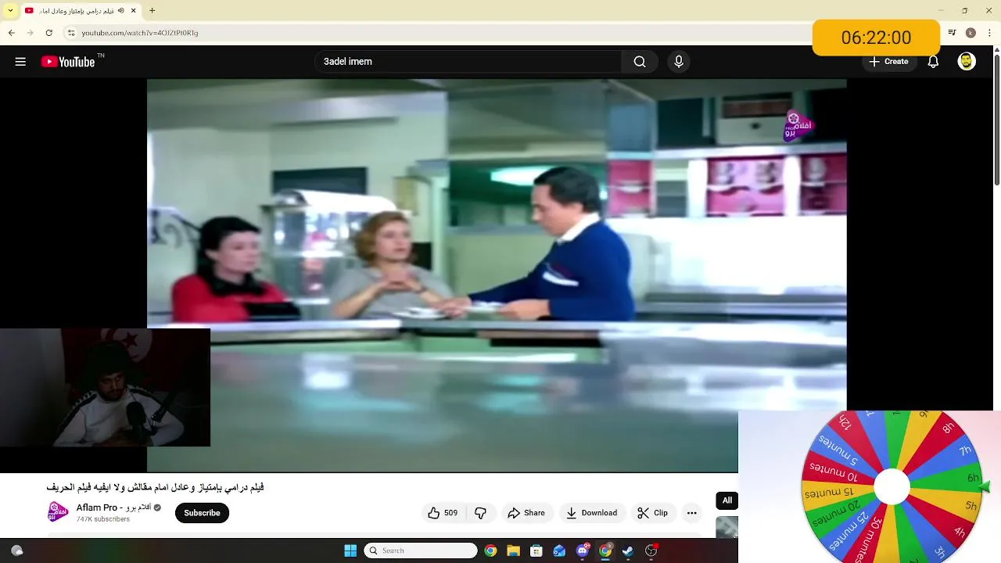
Task: Subscribe to Aflam Pro channel
Action: [202, 513]
